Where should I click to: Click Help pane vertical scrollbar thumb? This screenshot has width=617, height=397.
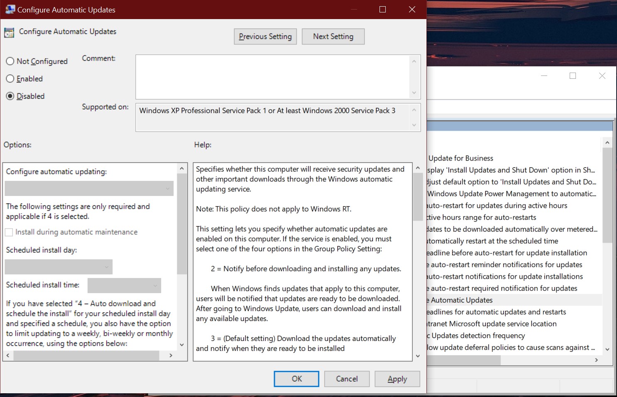[418, 197]
